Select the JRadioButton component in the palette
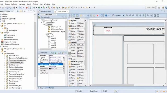This screenshot has width=167, height=93. click(x=80, y=72)
